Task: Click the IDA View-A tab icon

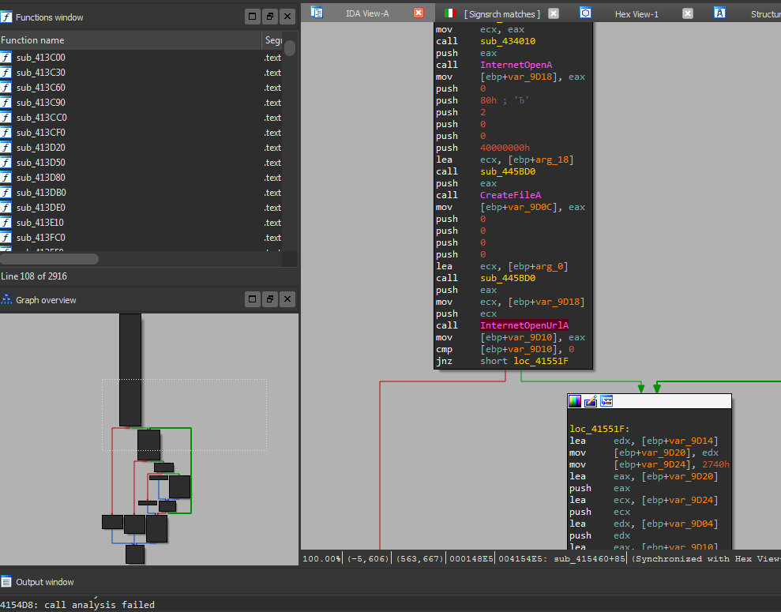Action: coord(317,13)
